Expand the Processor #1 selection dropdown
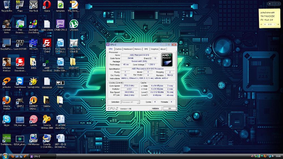 coord(138,102)
